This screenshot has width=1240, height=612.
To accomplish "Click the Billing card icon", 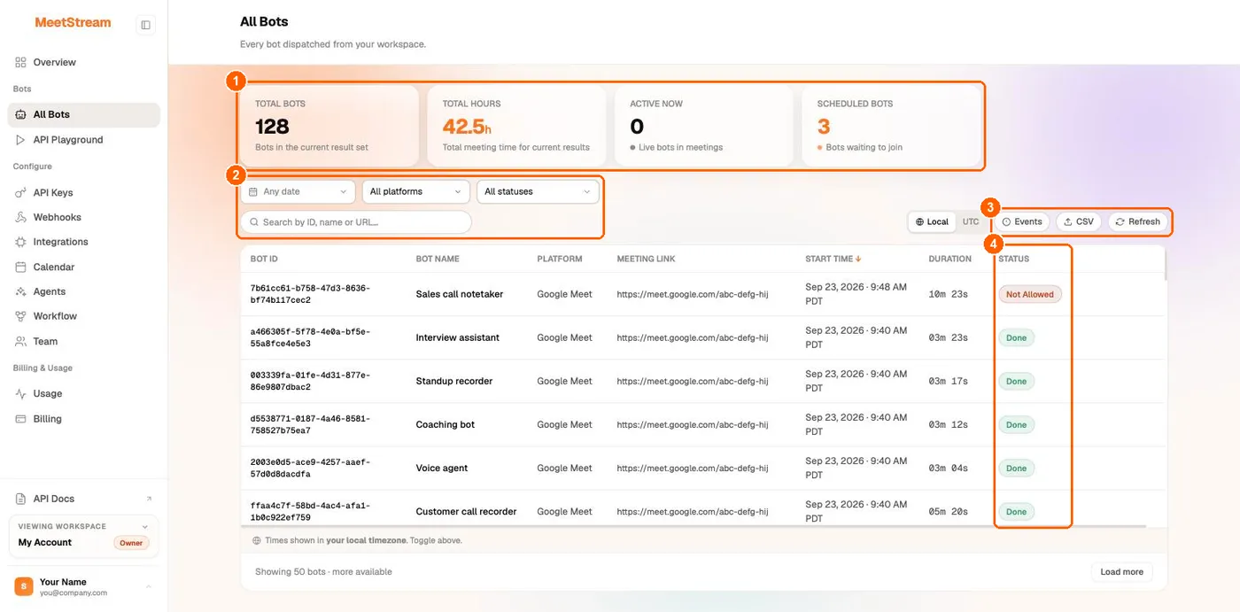I will click(x=20, y=419).
